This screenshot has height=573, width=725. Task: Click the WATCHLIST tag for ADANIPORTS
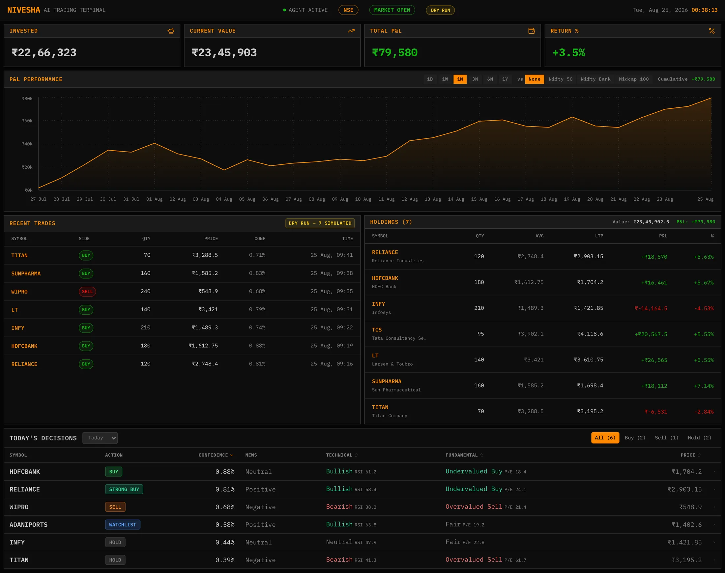tap(123, 525)
